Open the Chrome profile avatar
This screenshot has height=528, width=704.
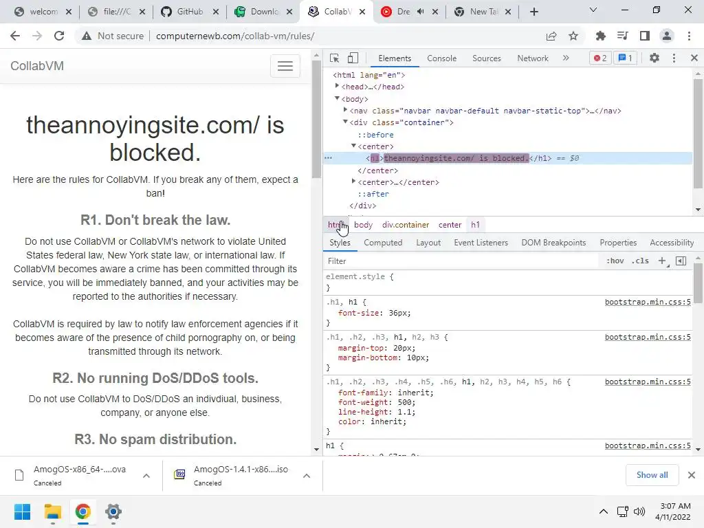(667, 36)
